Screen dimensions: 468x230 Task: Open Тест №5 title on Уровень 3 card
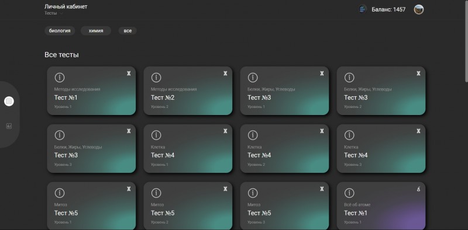pyautogui.click(x=259, y=213)
